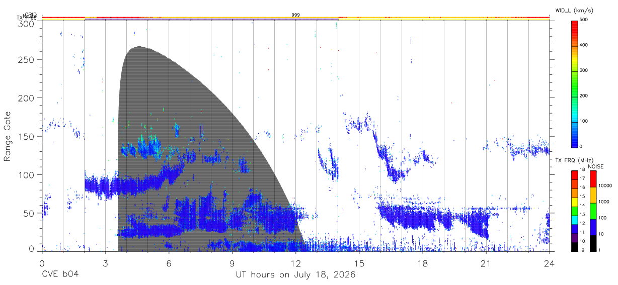The height and width of the screenshot is (285, 618).
Task: Click the red NOISE legend segment above 10000
Action: tap(593, 178)
